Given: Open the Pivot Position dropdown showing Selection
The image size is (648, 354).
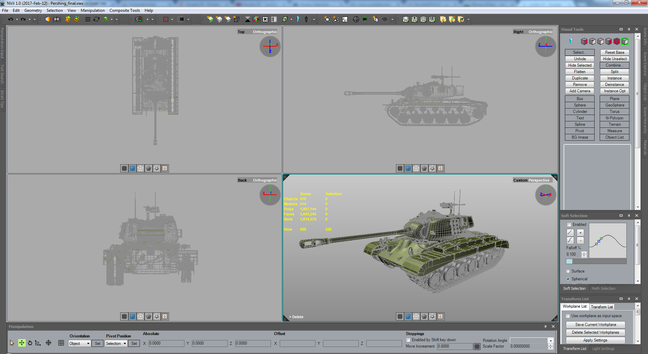Looking at the screenshot, I should coord(116,343).
